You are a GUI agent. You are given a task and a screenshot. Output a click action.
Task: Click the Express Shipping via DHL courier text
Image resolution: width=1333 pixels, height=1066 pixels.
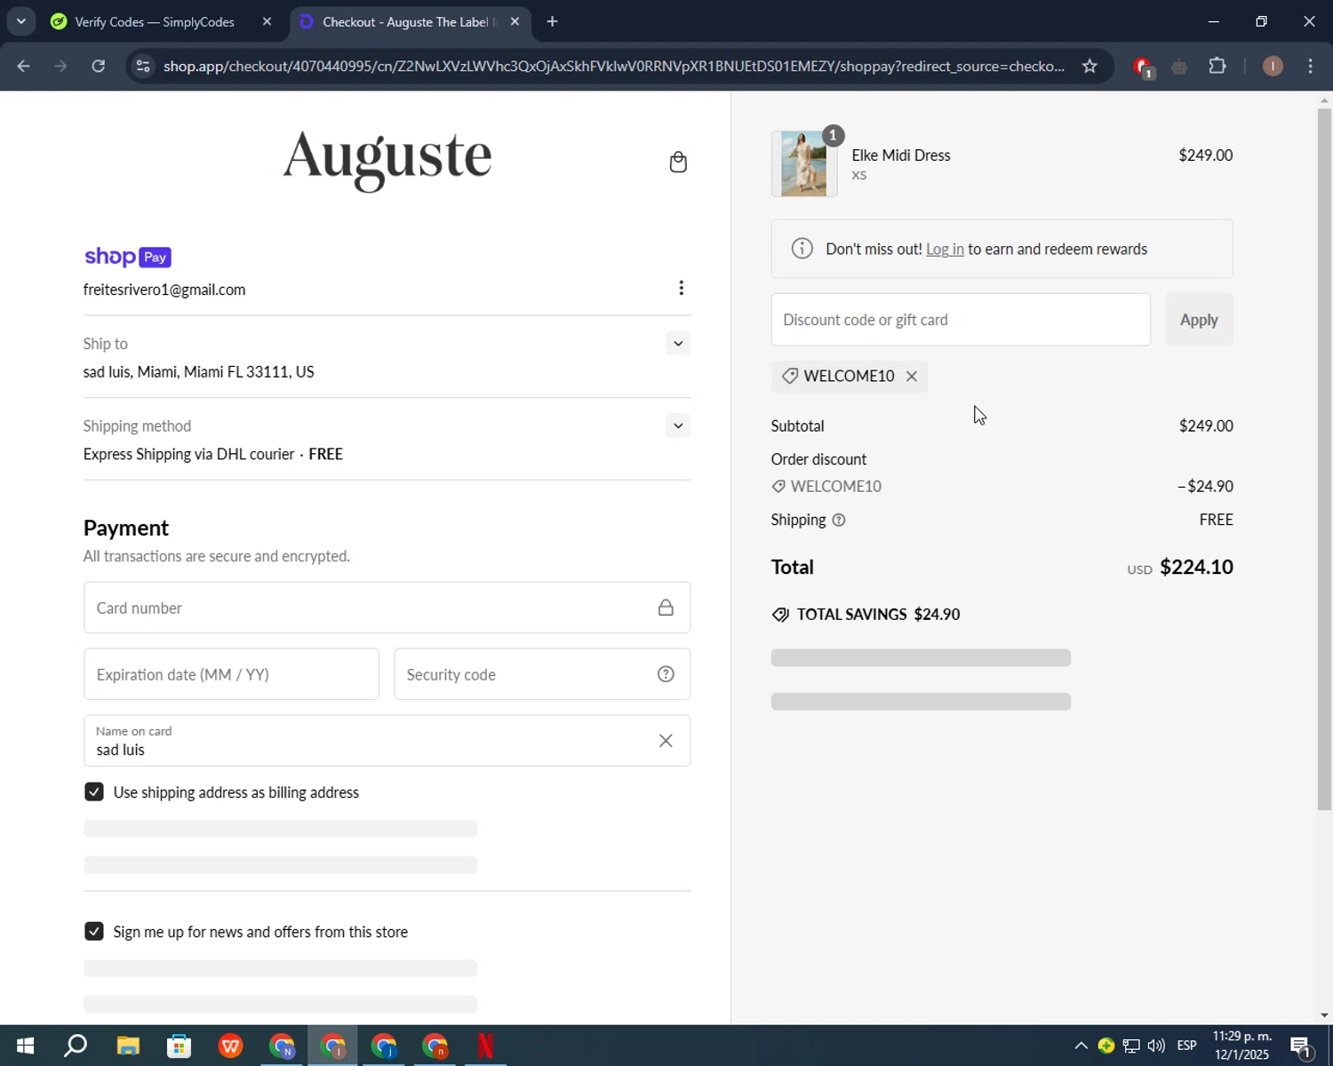(188, 454)
